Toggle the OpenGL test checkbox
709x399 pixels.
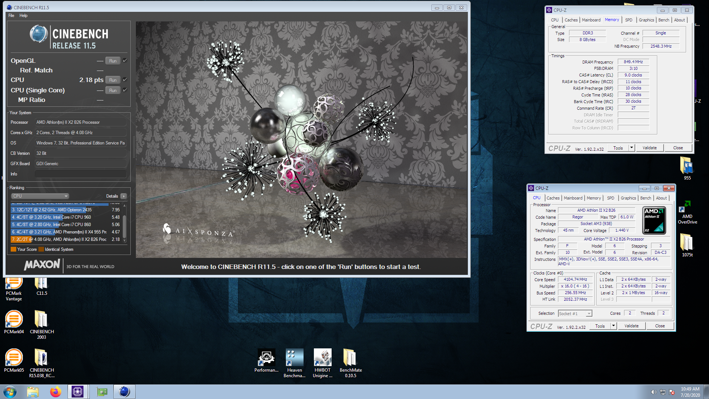pos(125,61)
